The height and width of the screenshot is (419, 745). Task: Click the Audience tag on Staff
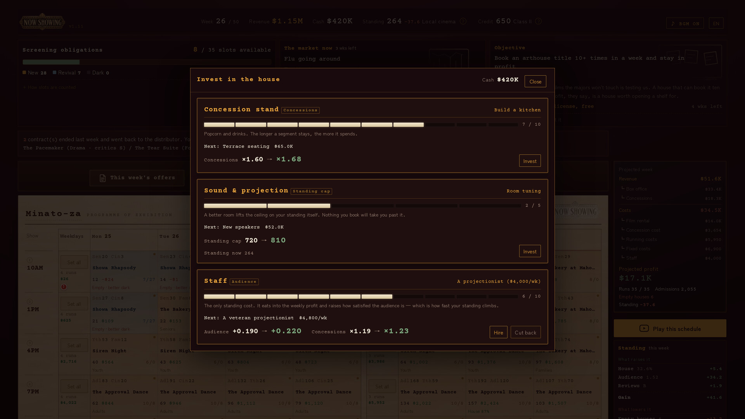(244, 282)
